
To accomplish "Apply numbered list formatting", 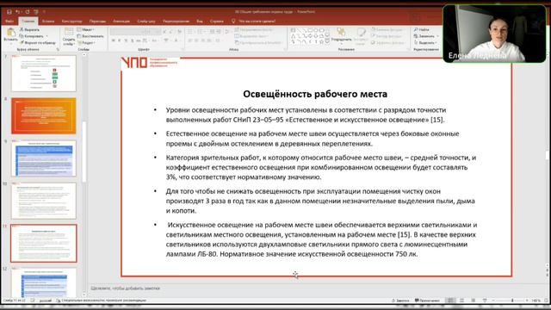I will 201,32.
